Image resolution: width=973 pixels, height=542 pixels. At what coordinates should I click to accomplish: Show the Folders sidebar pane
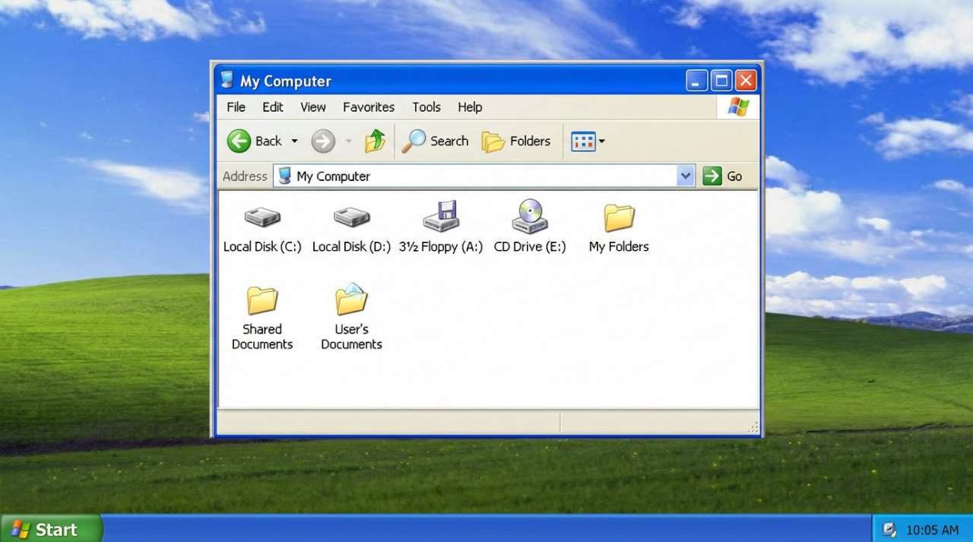point(516,141)
